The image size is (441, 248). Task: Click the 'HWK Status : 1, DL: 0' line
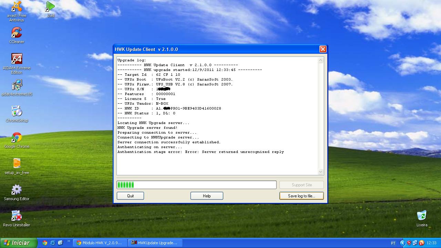[146, 113]
